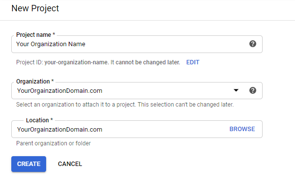Click 'Project ID: your-organization-name' text
Screen dimensions: 295x193
pos(62,62)
